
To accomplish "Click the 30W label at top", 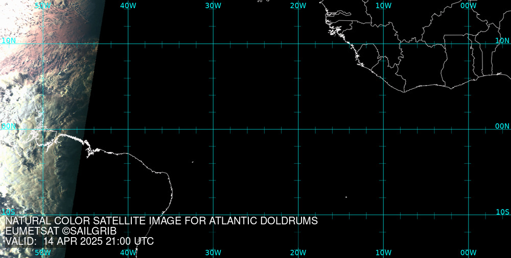I will pyautogui.click(x=214, y=6).
